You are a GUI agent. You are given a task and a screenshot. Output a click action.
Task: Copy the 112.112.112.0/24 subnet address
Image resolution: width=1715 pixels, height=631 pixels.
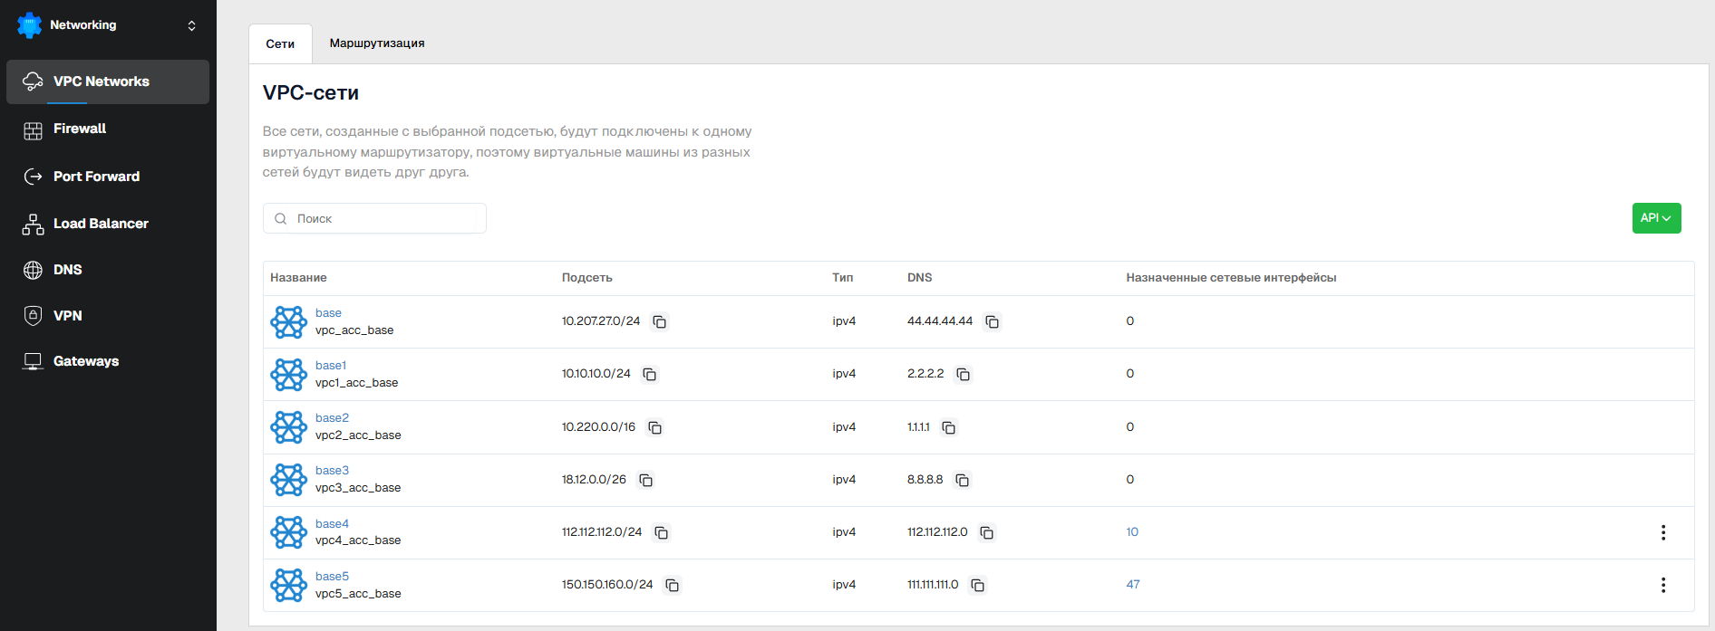tap(662, 533)
